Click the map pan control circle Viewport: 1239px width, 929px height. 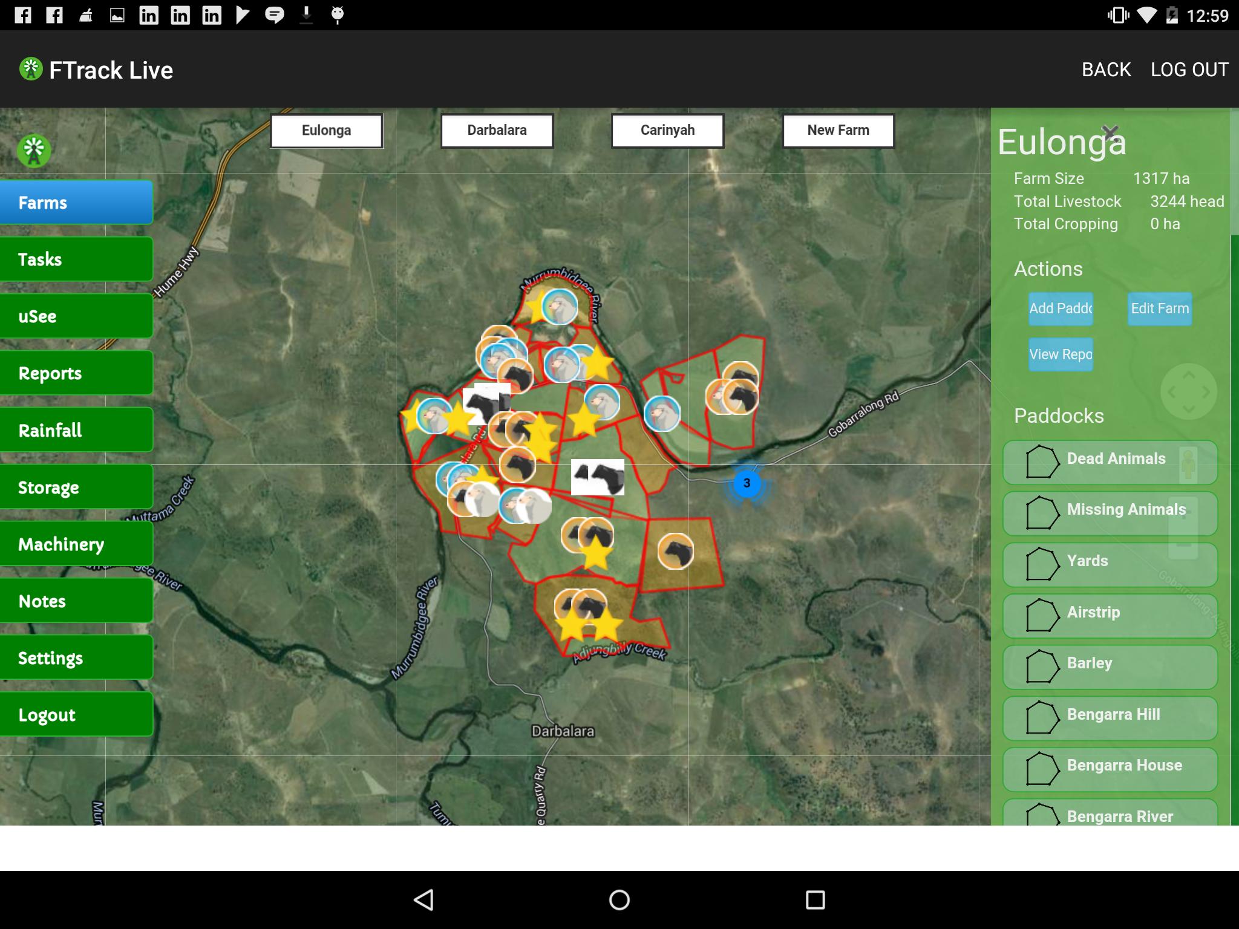point(1188,392)
